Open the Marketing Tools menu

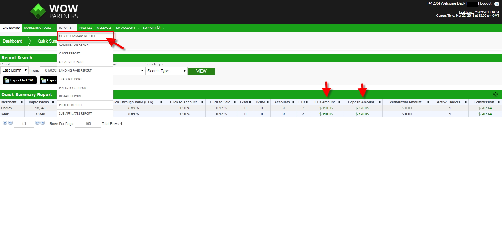(x=40, y=28)
